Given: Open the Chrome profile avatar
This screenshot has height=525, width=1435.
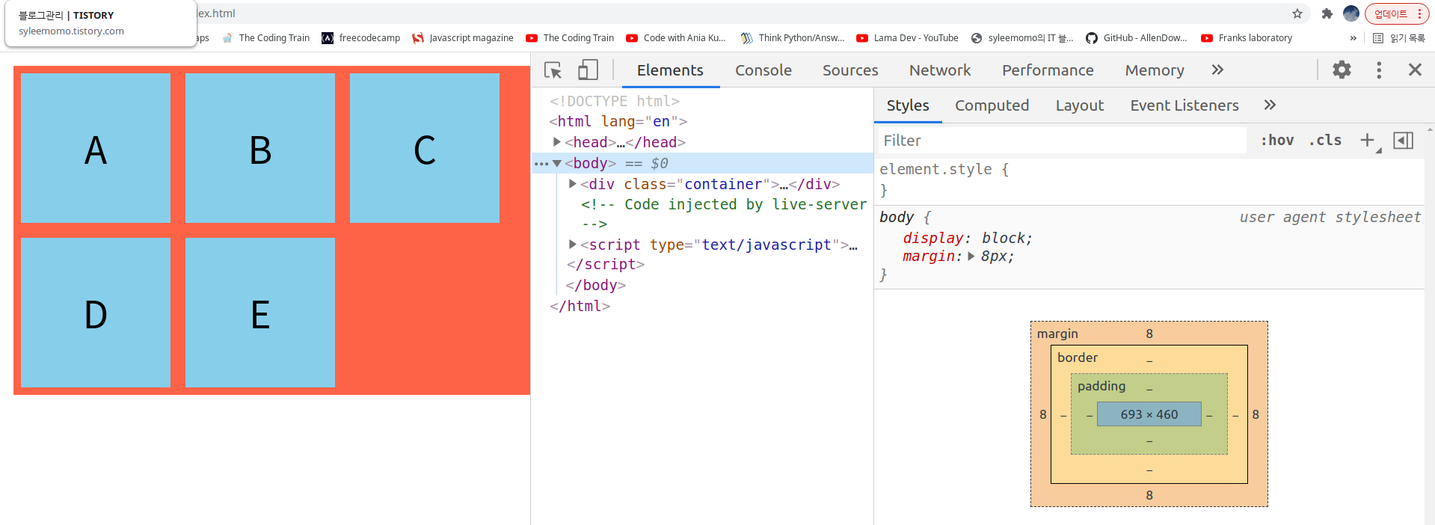Looking at the screenshot, I should pos(1351,13).
